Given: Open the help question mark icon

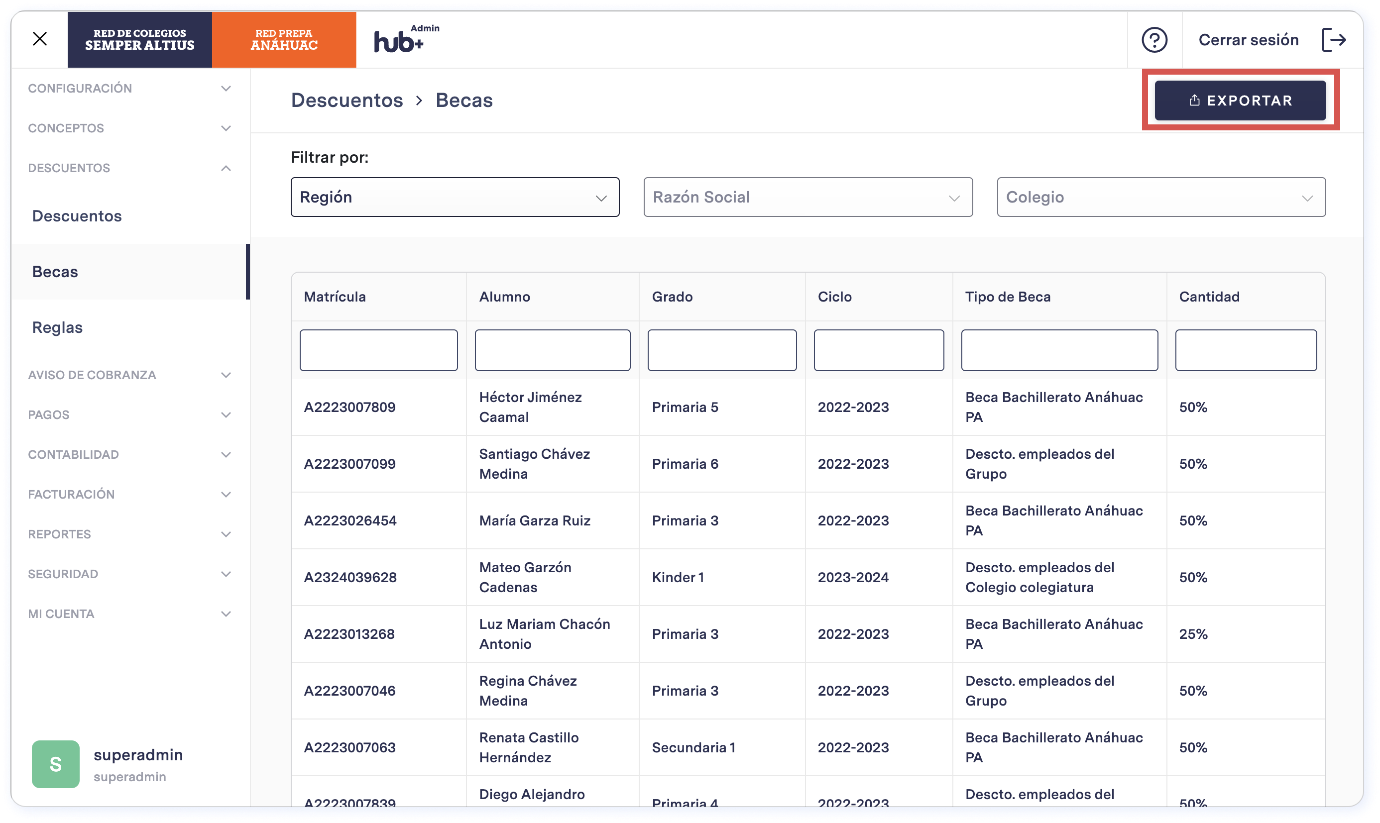Looking at the screenshot, I should click(x=1154, y=40).
